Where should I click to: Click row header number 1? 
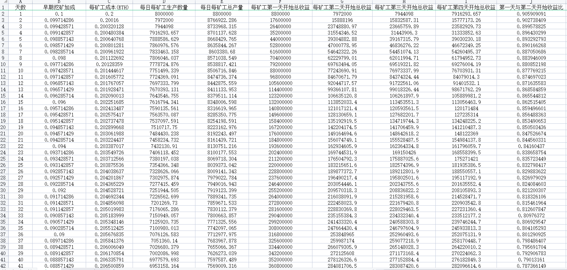point(4,7)
